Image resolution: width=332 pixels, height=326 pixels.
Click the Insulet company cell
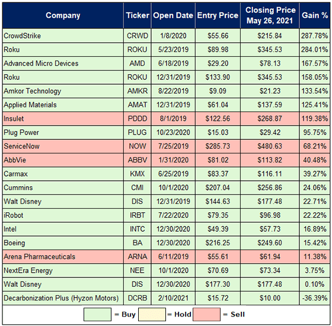(63, 119)
